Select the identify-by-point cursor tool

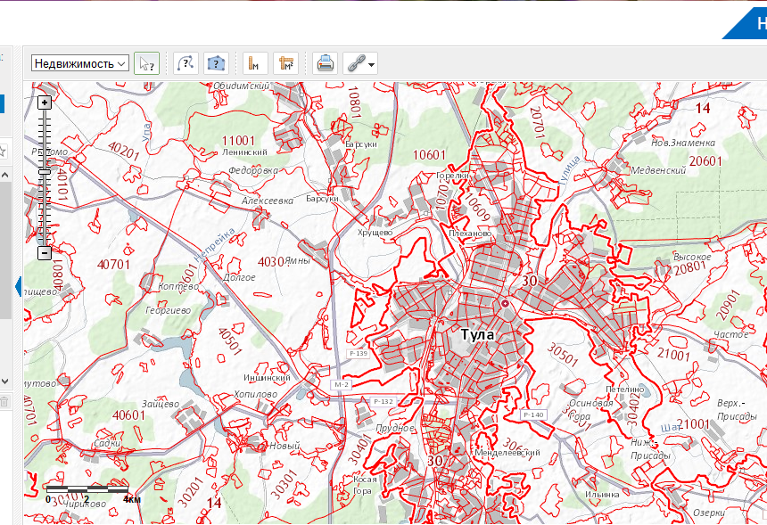(146, 63)
